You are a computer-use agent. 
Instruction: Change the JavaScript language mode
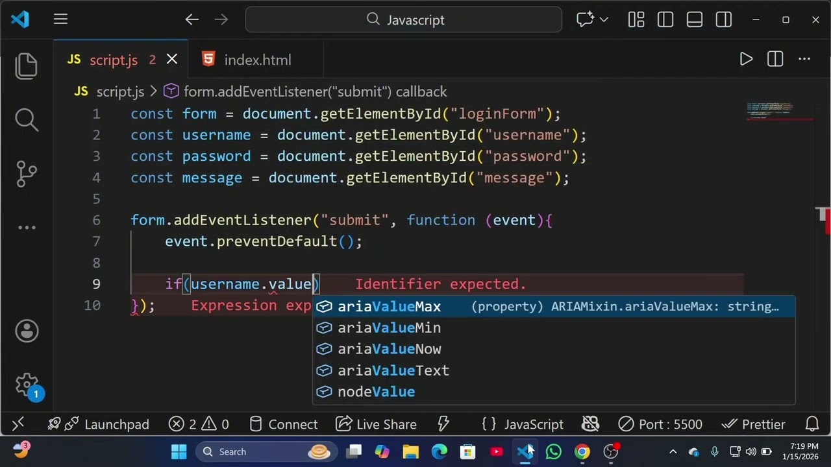(534, 424)
